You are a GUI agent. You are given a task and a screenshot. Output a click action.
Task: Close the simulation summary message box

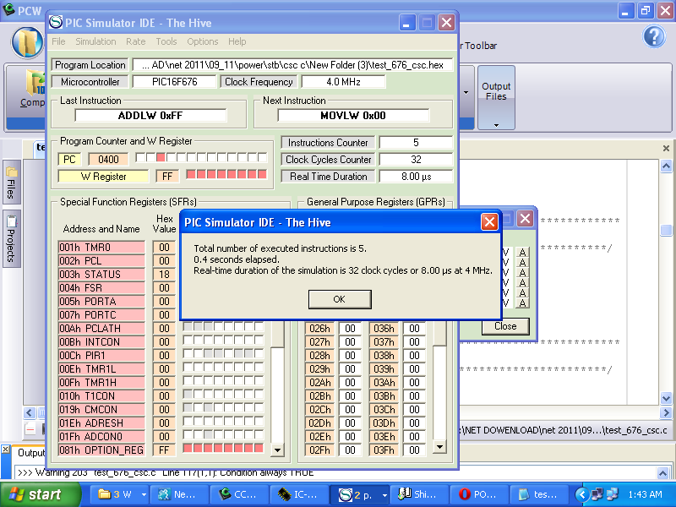coord(489,222)
